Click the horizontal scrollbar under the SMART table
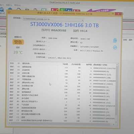 (61, 123)
